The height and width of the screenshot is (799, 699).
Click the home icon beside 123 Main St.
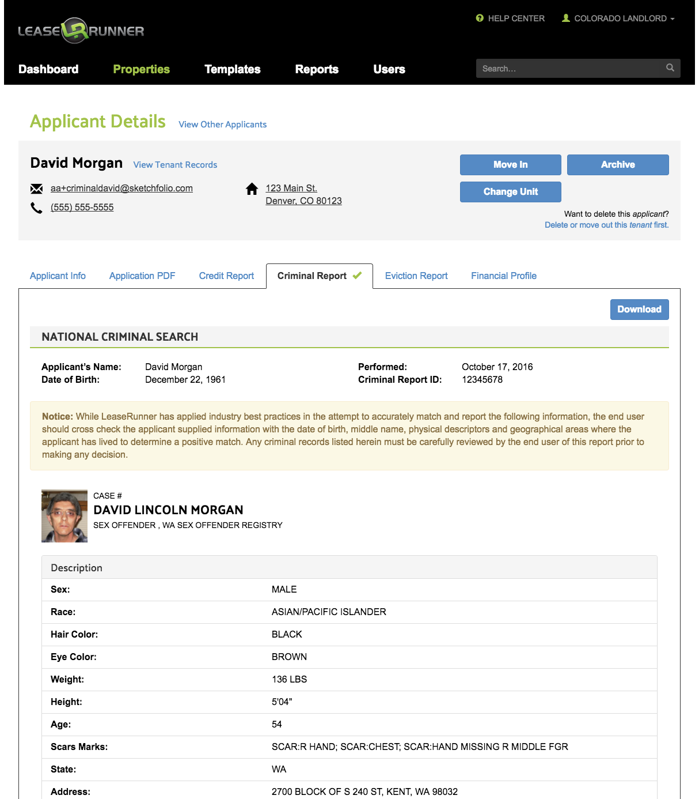252,189
